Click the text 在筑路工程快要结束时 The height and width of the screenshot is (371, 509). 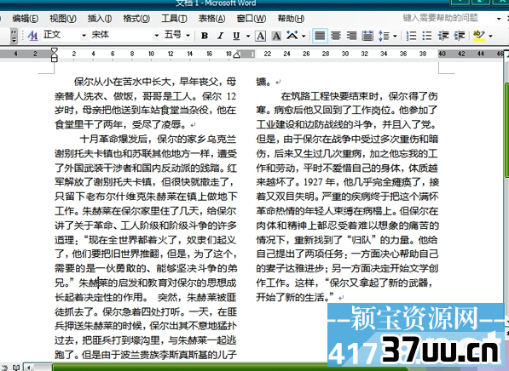tap(330, 96)
